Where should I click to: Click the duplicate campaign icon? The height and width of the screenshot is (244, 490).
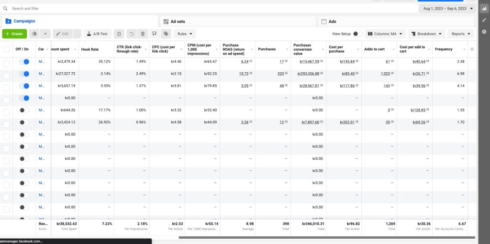pyautogui.click(x=34, y=34)
